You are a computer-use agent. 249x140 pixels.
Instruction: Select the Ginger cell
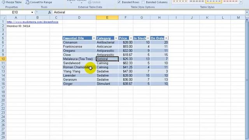pyautogui.click(x=79, y=84)
